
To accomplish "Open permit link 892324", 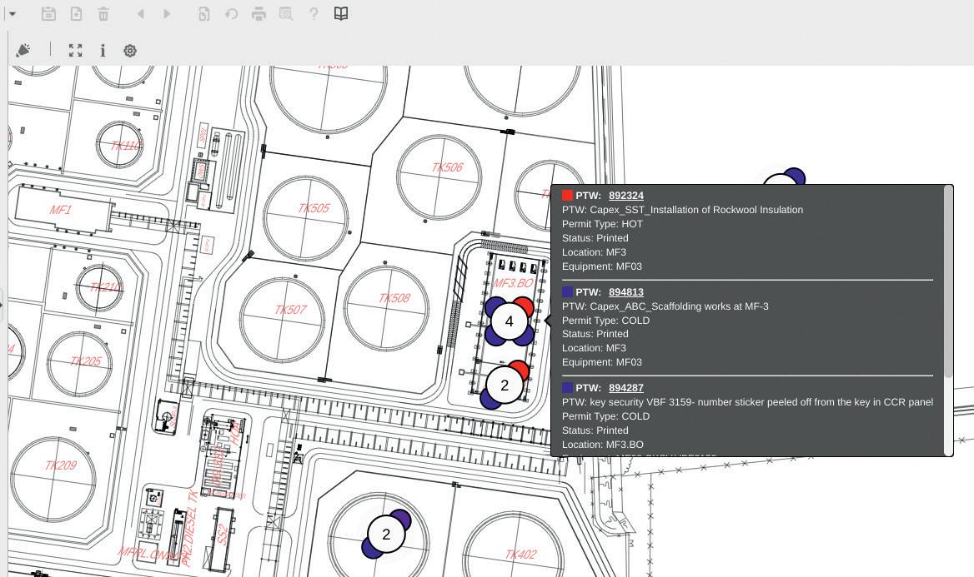I will (x=625, y=196).
